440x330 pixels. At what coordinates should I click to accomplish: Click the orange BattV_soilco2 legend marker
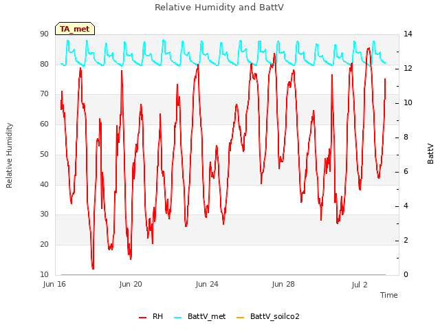point(240,318)
